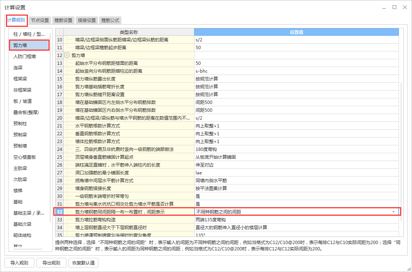This screenshot has width=412, height=272.
Task: Click 180度弯钩 value in row 24
Action: coord(297,149)
